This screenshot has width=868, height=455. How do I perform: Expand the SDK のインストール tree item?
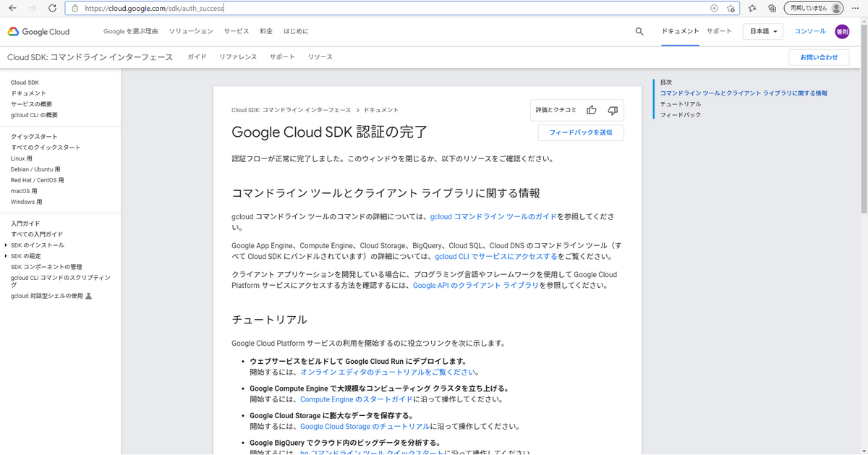pos(6,245)
